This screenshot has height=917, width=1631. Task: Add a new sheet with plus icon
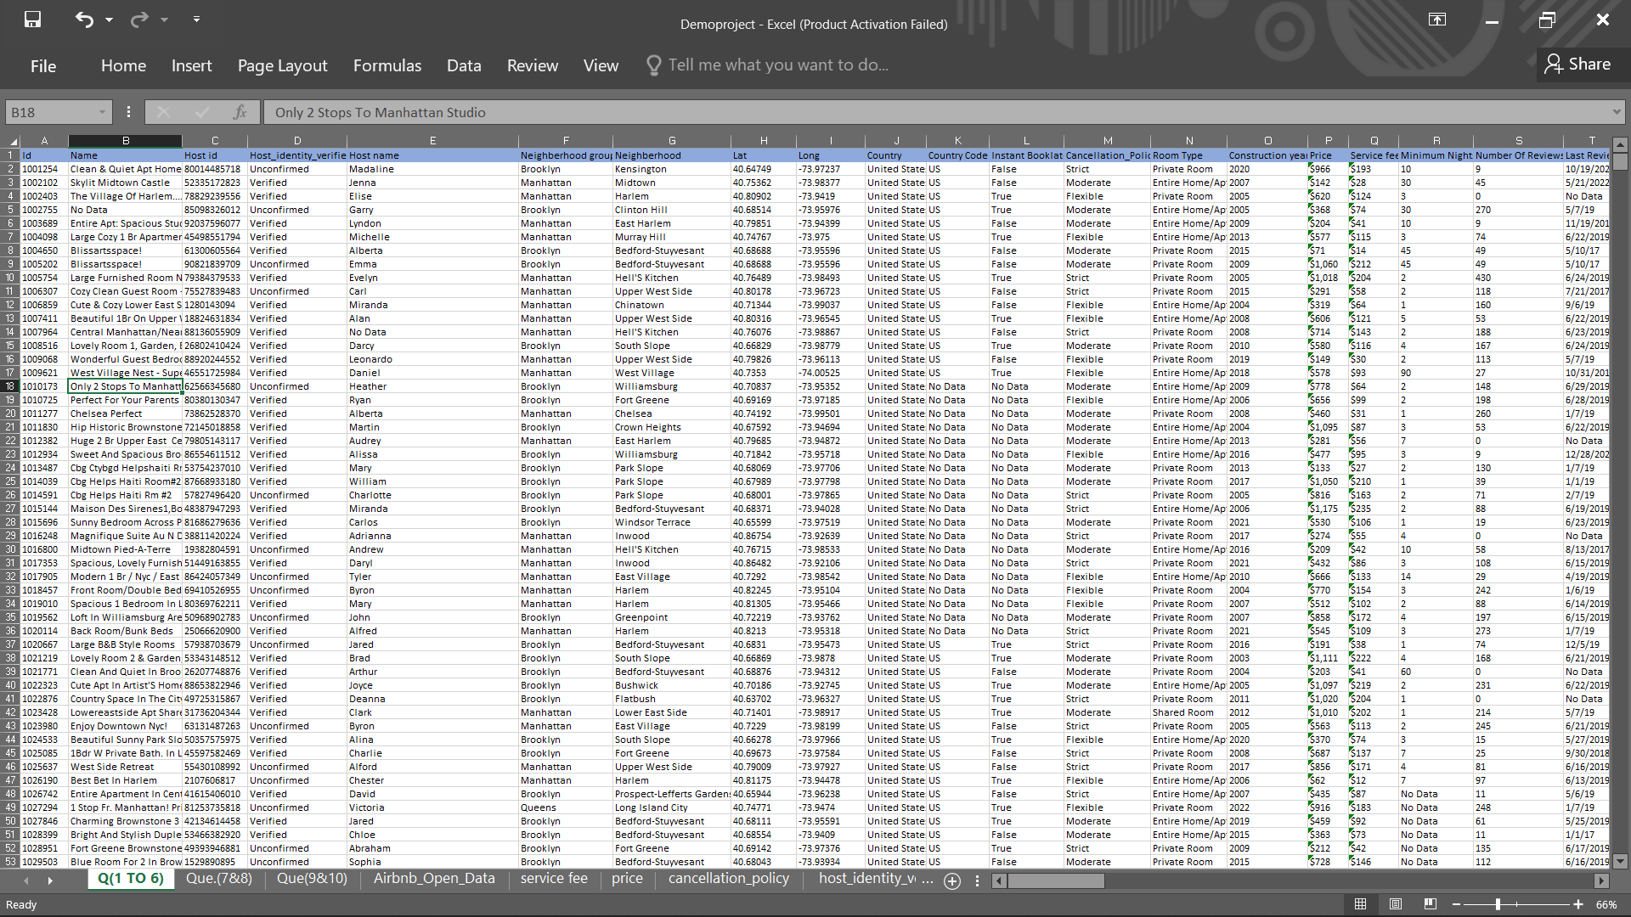[x=952, y=880]
